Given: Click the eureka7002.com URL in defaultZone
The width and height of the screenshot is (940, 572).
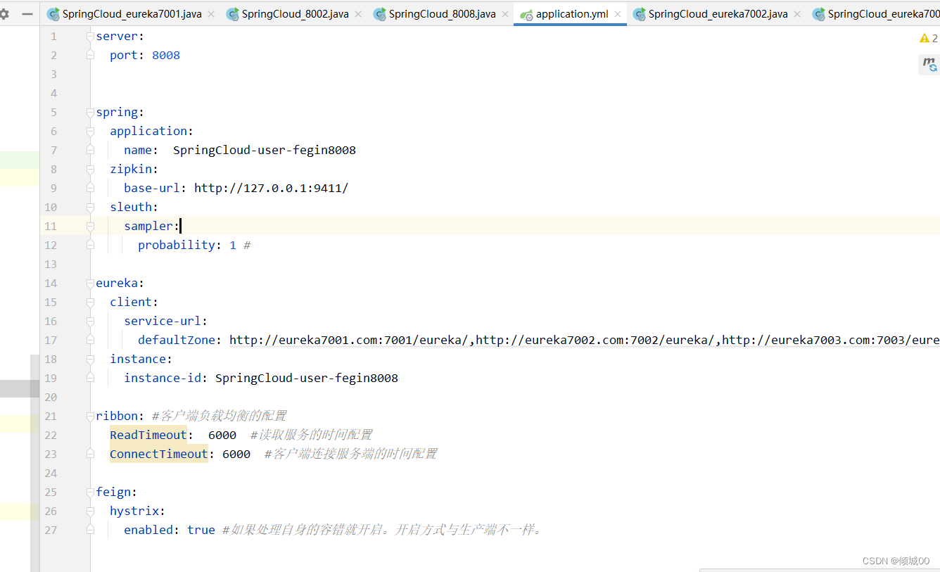Looking at the screenshot, I should click(595, 340).
